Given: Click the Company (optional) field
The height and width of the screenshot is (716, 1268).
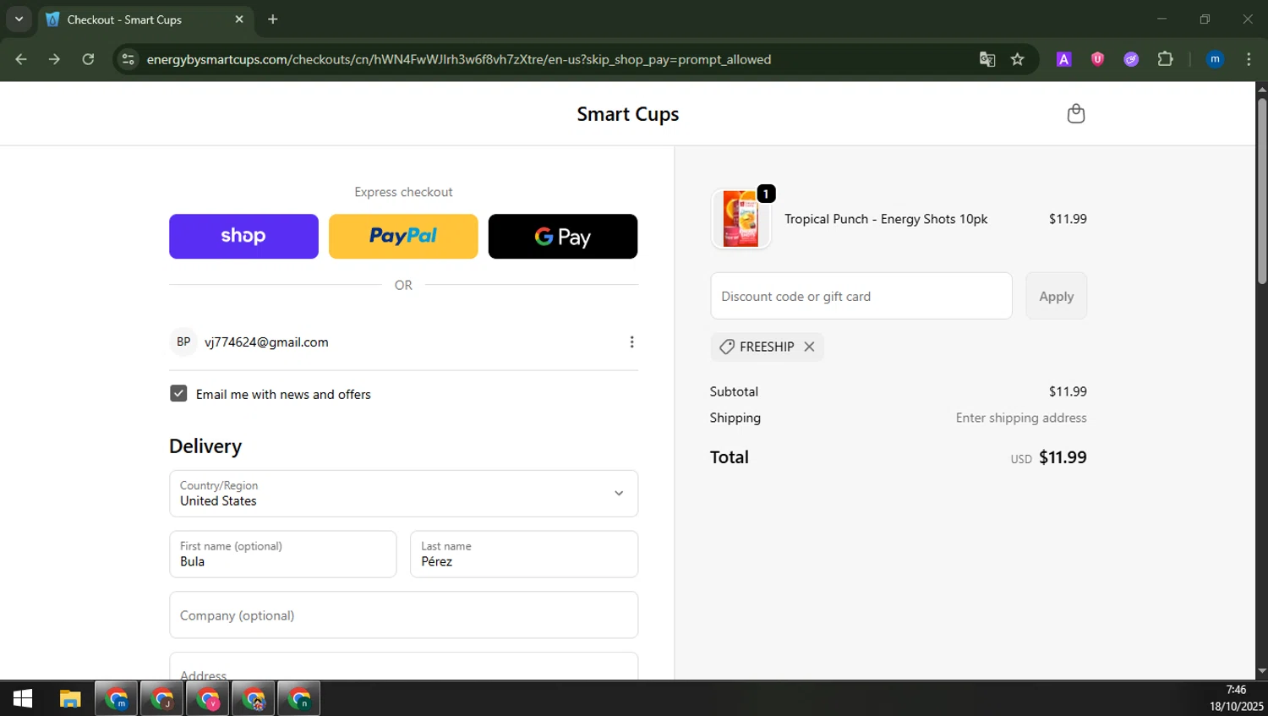Looking at the screenshot, I should pos(403,615).
